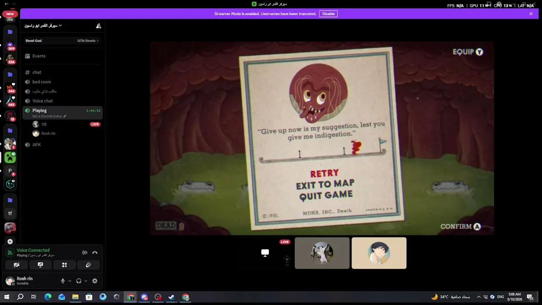Choose EXIT TO MAP in the game

click(325, 185)
